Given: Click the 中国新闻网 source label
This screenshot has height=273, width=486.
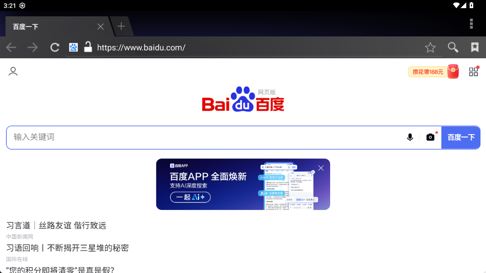Looking at the screenshot, I should [x=19, y=237].
